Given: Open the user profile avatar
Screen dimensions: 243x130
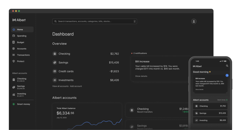Looking at the screenshot, I should click(194, 21).
